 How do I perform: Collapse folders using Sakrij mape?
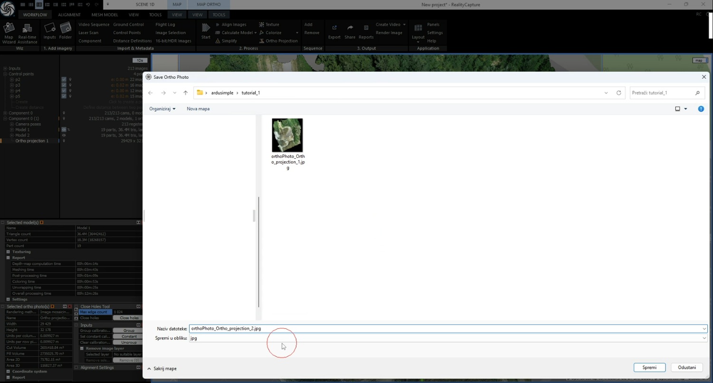tap(162, 368)
